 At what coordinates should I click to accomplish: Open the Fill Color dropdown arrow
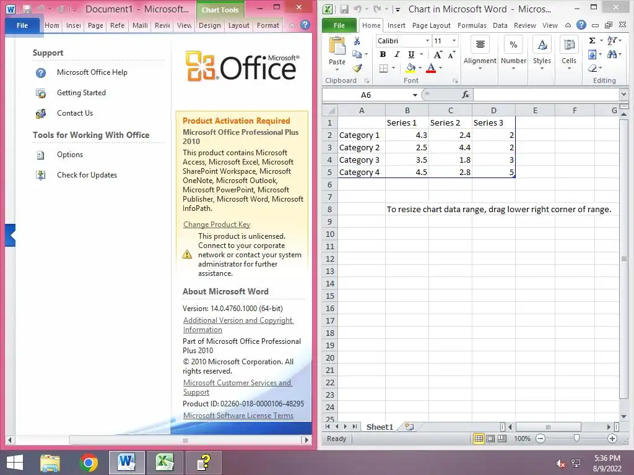420,68
